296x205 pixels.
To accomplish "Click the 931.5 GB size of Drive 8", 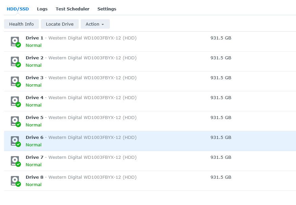I will click(221, 177).
